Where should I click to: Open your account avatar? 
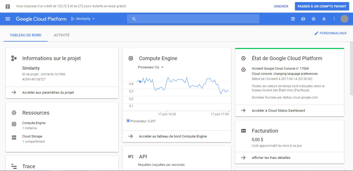(344, 19)
